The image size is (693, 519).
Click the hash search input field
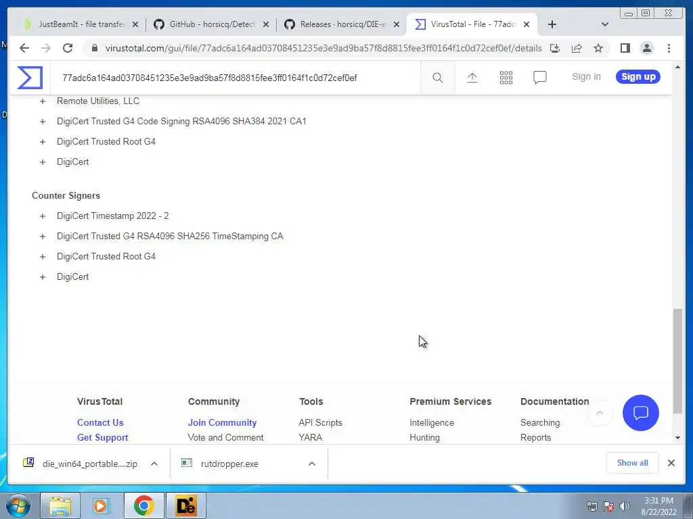click(236, 78)
